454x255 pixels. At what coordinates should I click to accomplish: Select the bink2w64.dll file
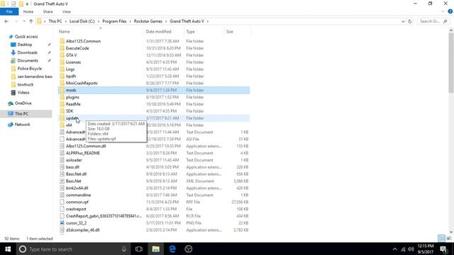coord(77,188)
